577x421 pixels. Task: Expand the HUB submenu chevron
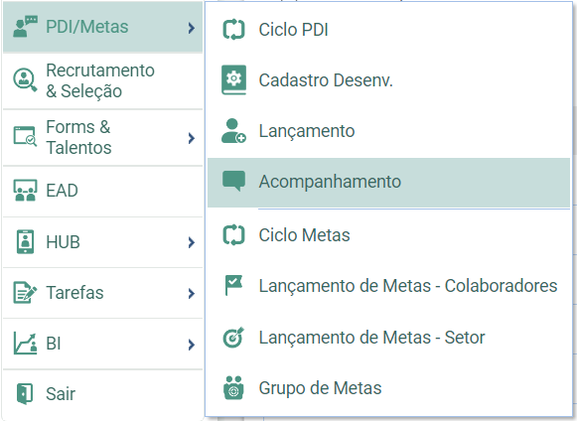pyautogui.click(x=191, y=242)
